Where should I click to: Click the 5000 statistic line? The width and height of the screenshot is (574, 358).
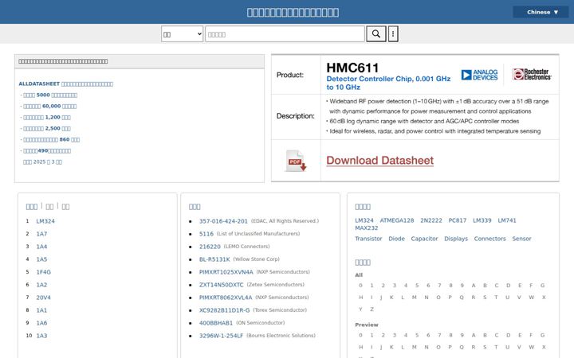(x=49, y=95)
